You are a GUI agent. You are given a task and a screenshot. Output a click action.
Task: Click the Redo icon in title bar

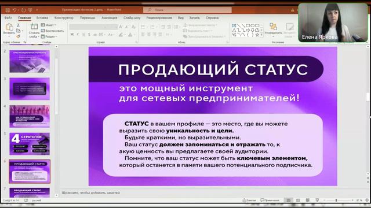point(23,10)
